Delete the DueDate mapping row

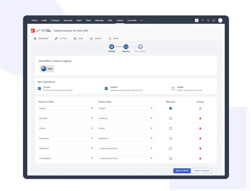(200, 118)
